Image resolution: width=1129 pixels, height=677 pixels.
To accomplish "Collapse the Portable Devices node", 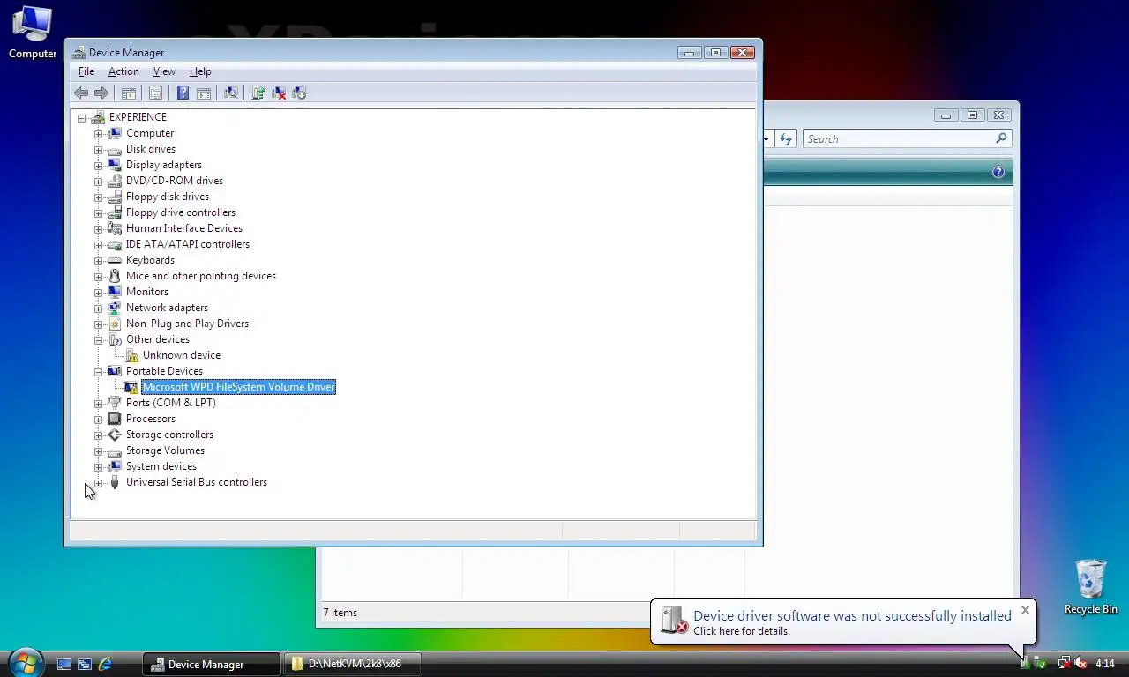I will point(99,372).
